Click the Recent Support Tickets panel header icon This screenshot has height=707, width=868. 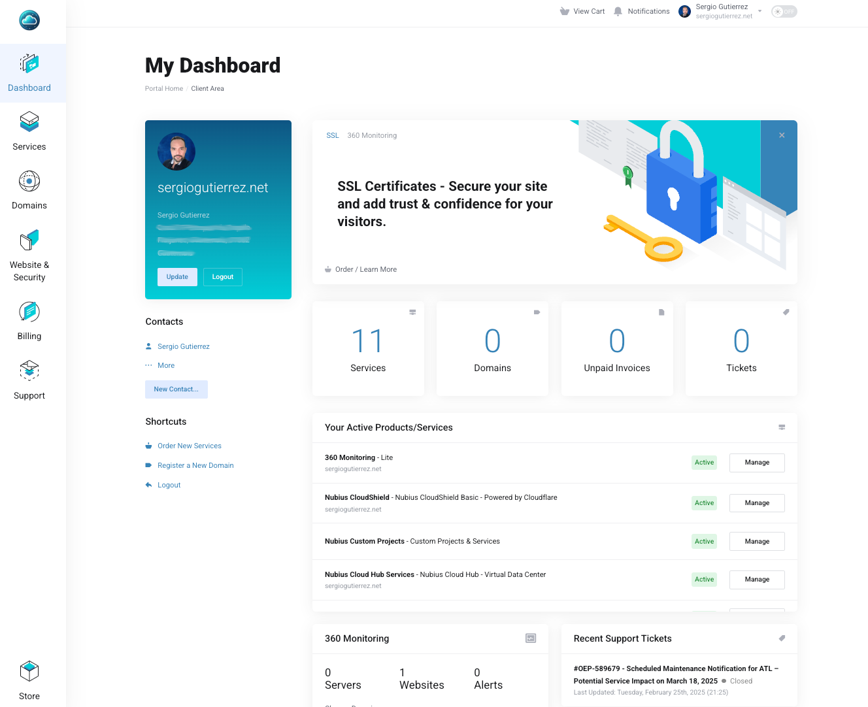(782, 638)
